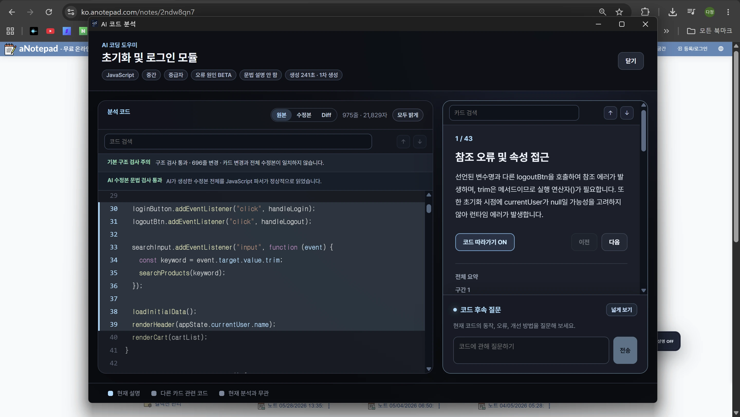Click the JavaScript tag chip
The image size is (740, 417).
120,75
